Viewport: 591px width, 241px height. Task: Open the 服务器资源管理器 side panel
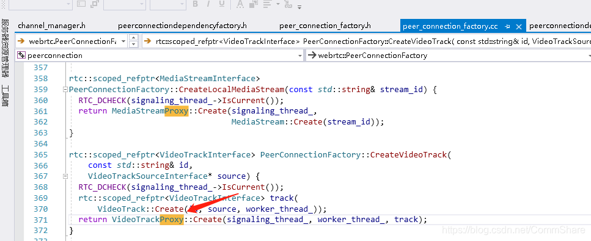click(x=6, y=48)
